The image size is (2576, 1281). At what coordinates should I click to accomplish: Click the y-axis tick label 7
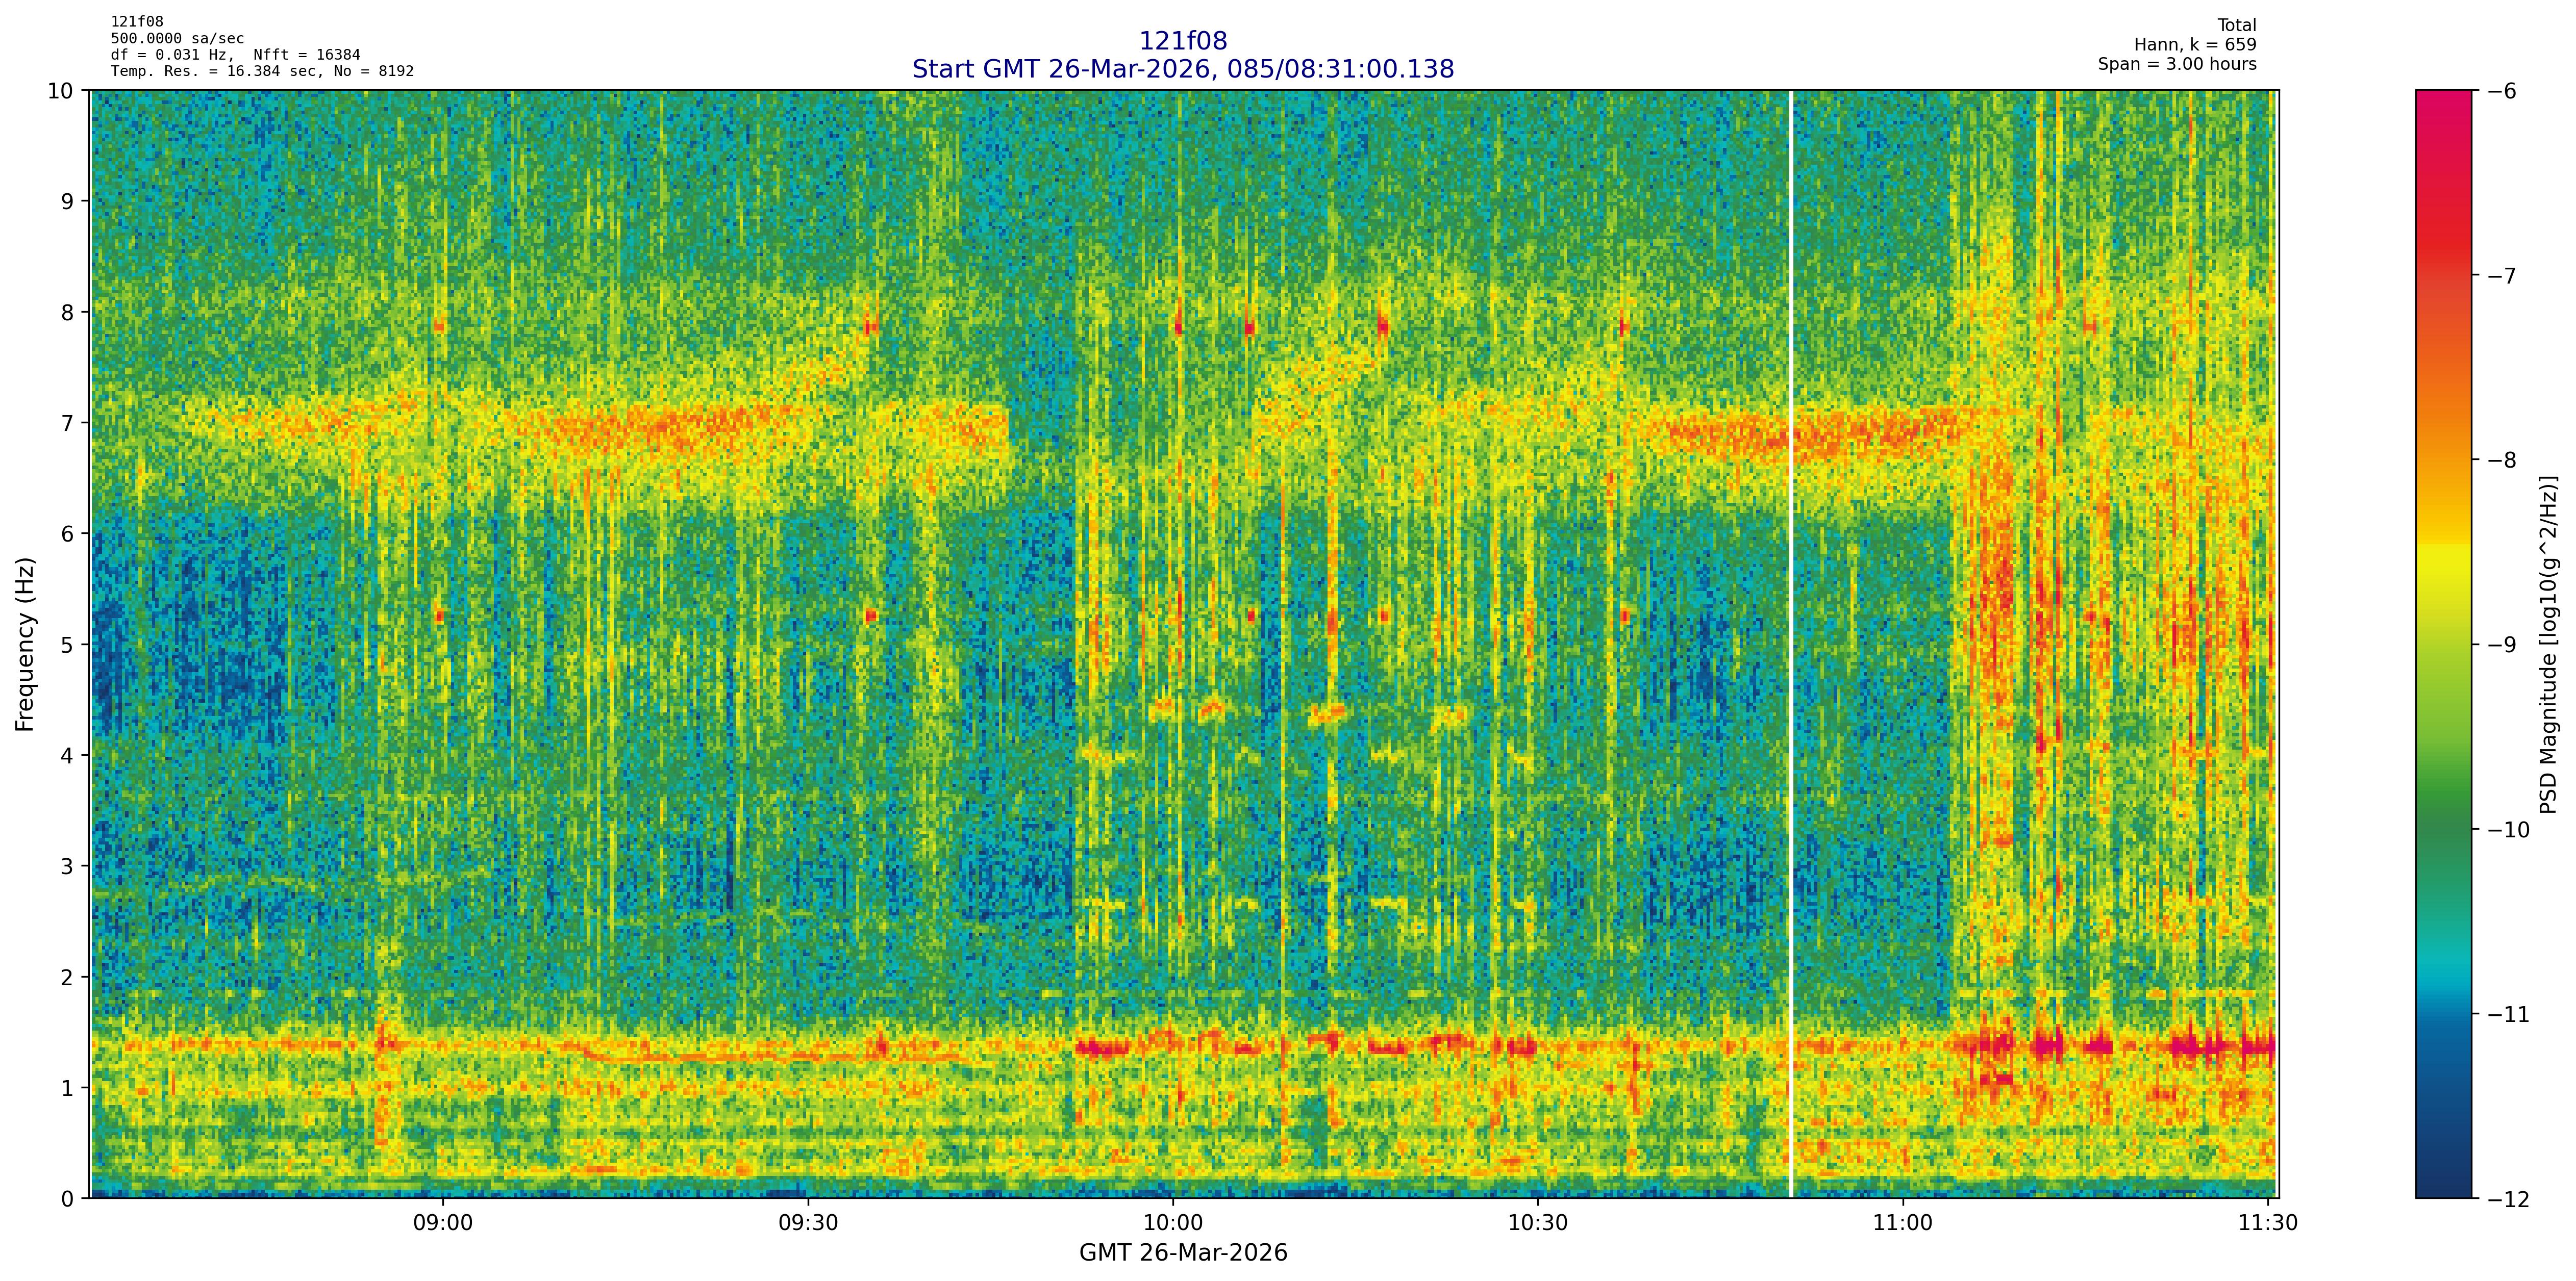click(x=67, y=423)
